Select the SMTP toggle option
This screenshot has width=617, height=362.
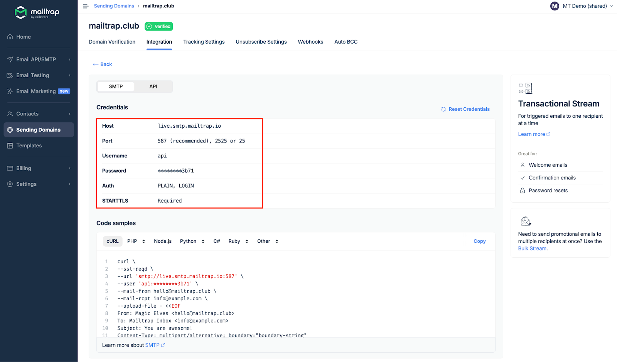[116, 87]
